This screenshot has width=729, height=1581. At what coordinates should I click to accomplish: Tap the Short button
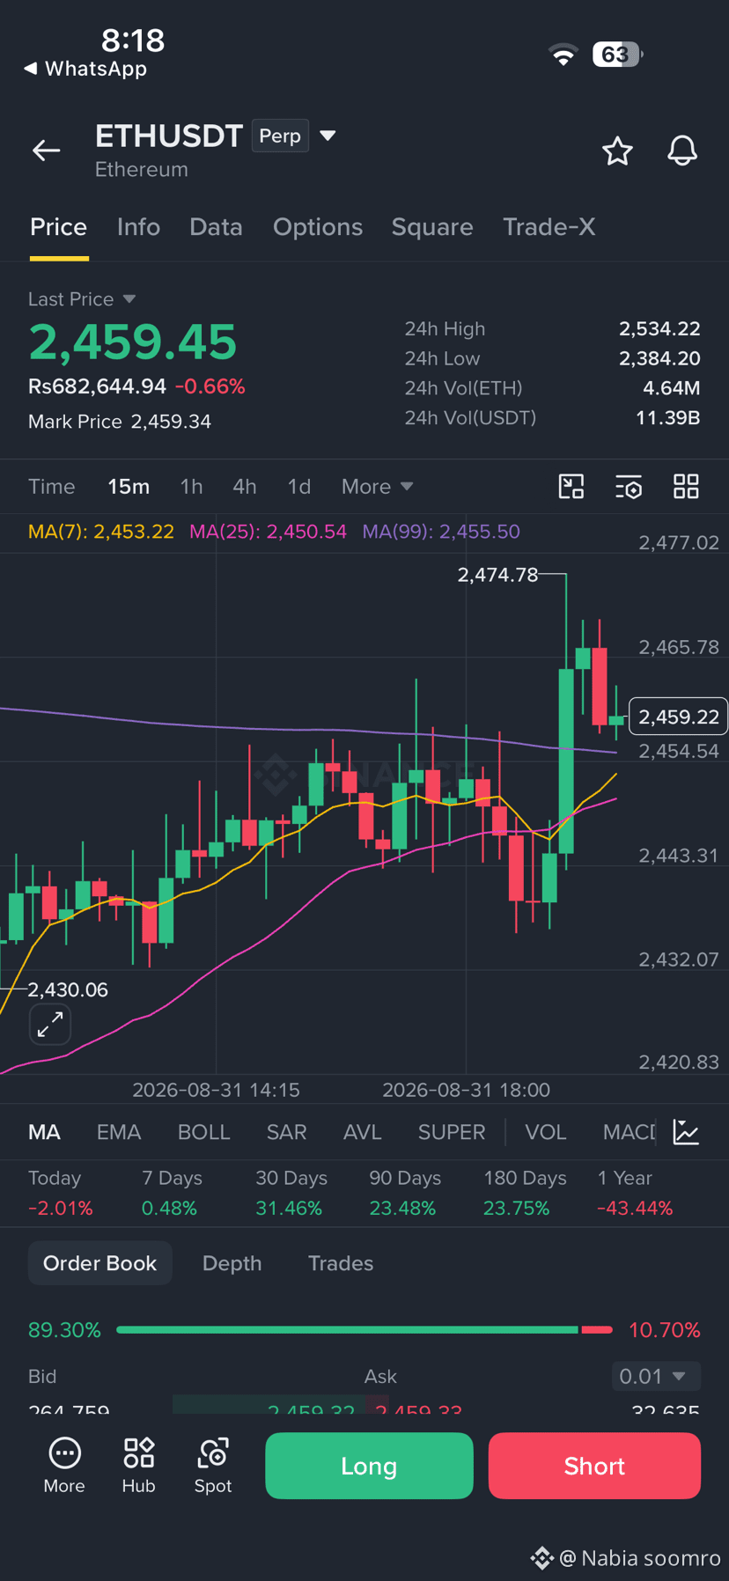tap(594, 1466)
